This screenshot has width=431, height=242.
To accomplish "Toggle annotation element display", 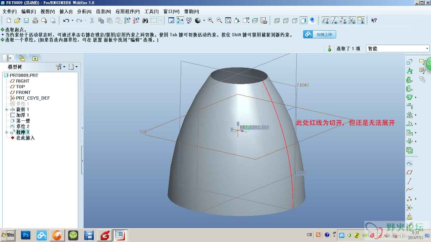I will pos(361,20).
